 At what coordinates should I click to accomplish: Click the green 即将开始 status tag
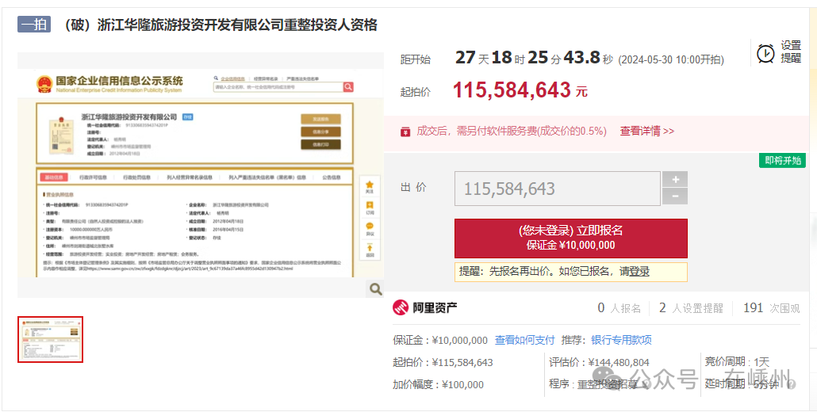782,161
